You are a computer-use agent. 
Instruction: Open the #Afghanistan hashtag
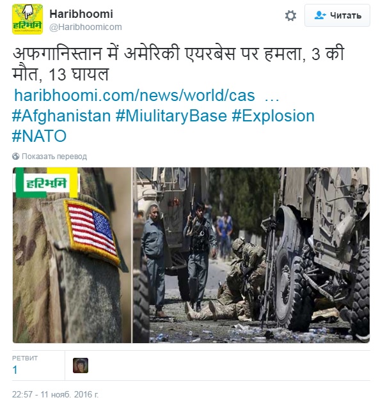click(x=61, y=116)
